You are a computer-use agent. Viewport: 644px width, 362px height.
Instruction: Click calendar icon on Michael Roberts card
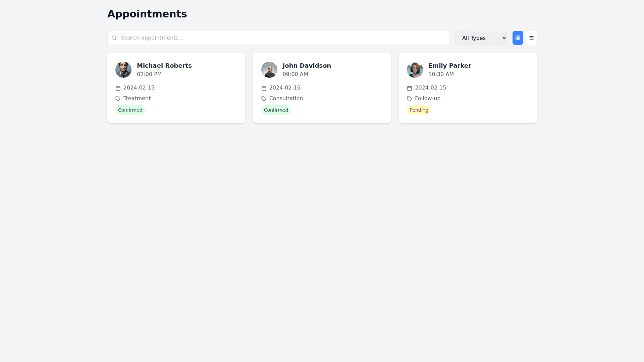pos(118,88)
